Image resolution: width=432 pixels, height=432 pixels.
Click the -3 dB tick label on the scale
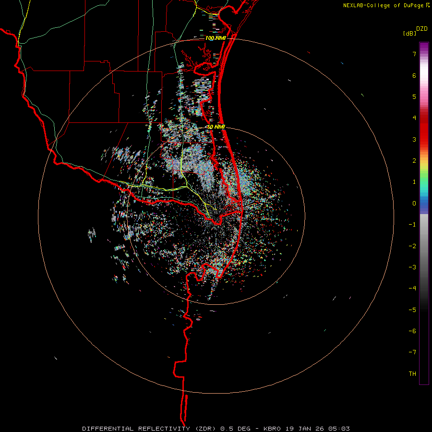tap(412, 267)
